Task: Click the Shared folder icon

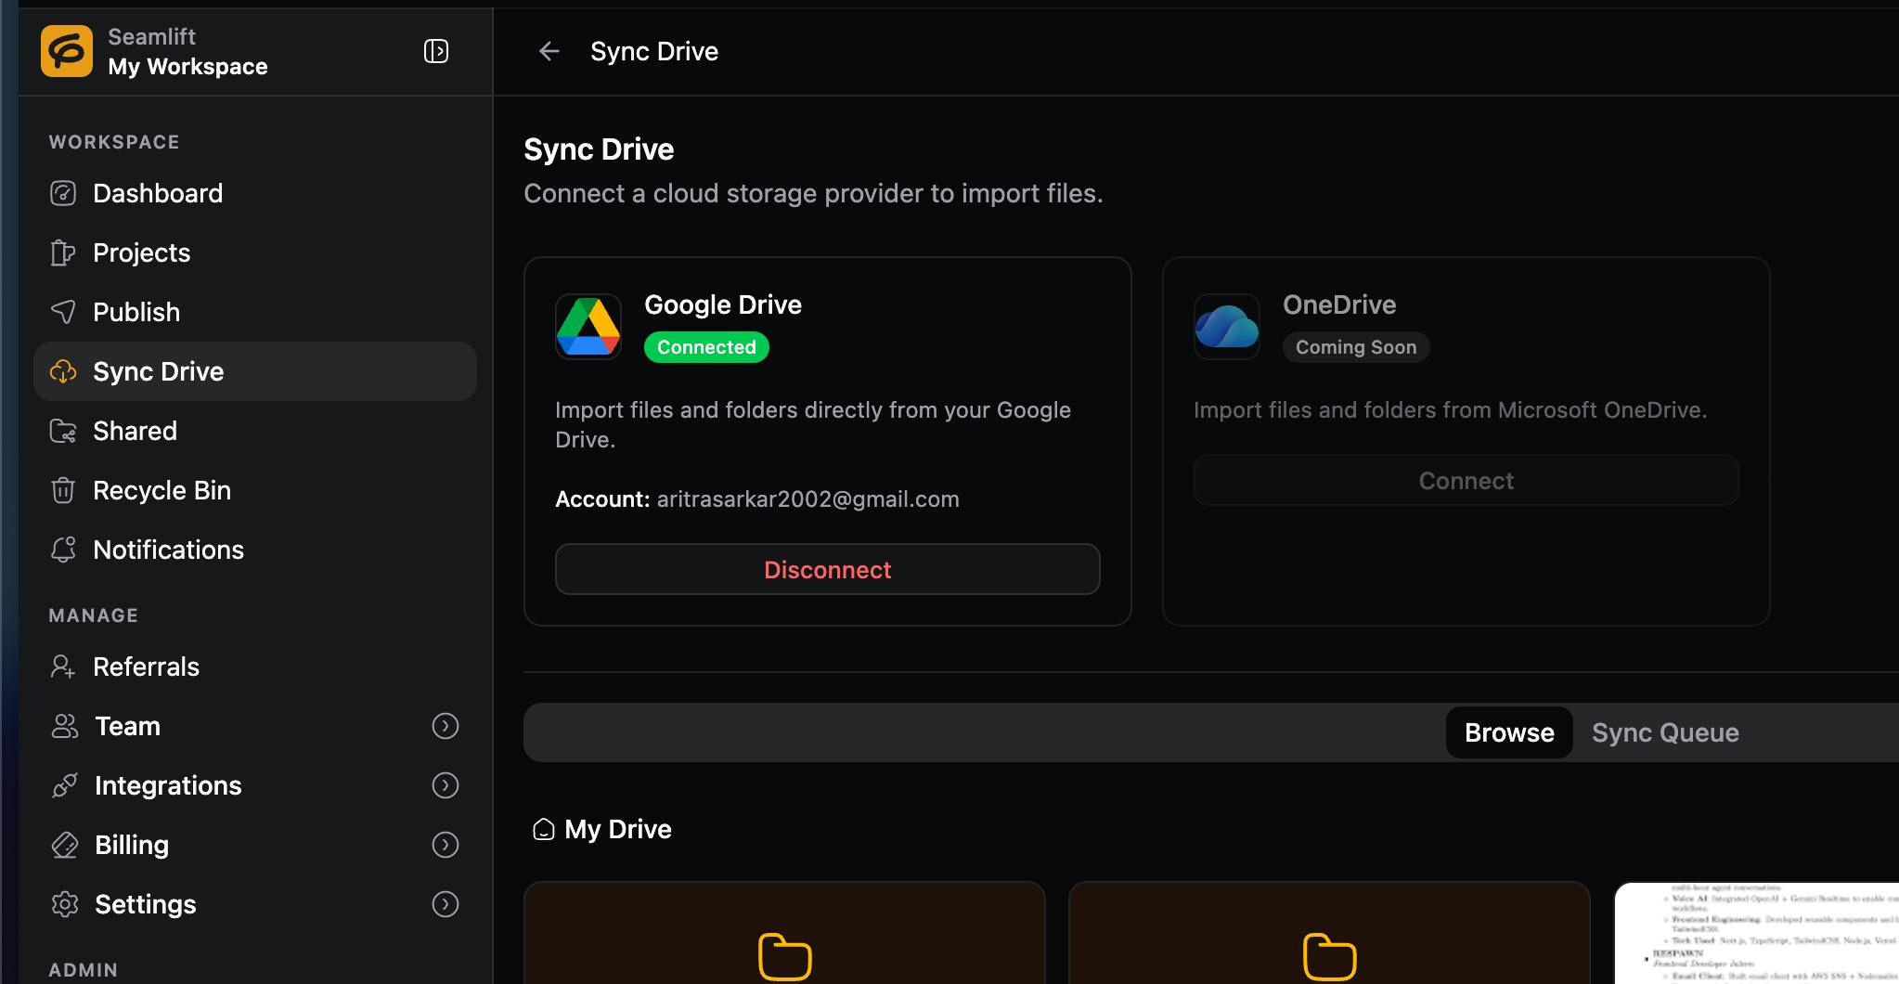Action: [x=63, y=431]
